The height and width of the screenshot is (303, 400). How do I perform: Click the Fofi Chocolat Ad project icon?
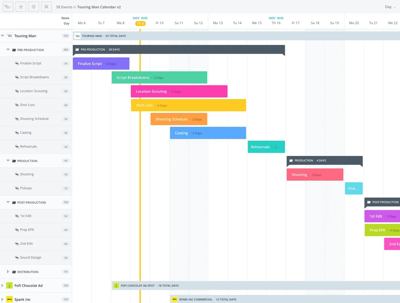pos(9,286)
